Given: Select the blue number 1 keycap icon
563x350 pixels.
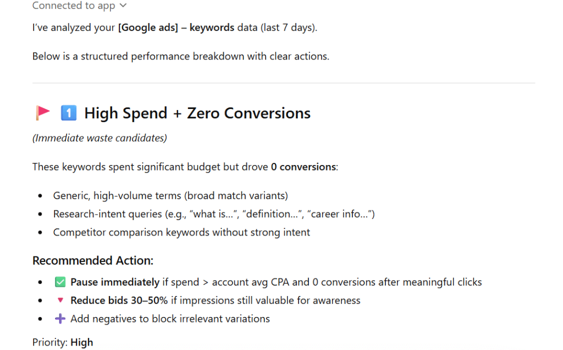Looking at the screenshot, I should click(68, 112).
